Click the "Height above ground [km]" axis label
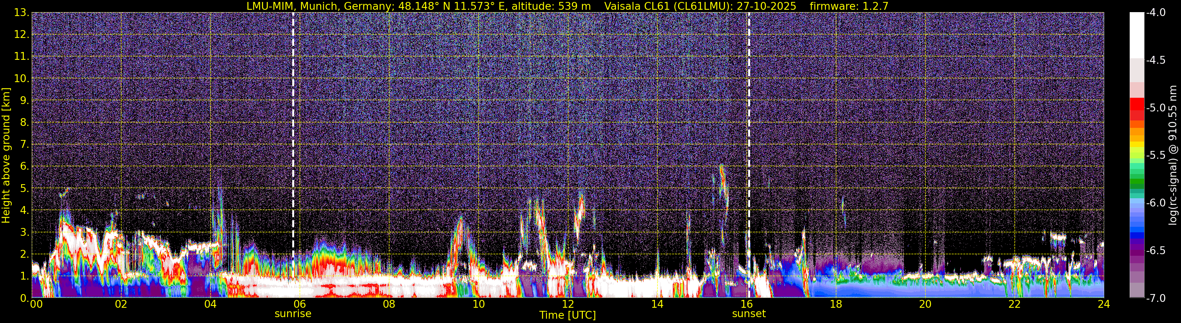The width and height of the screenshot is (1181, 323). [x=6, y=155]
